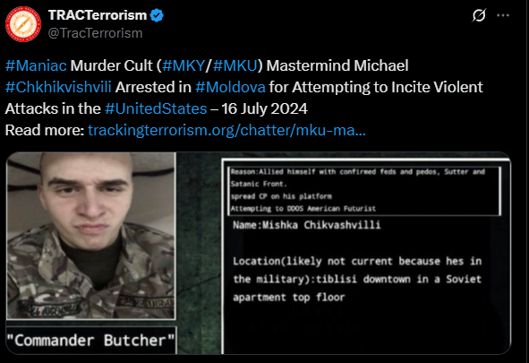Open the three-dot more options menu
This screenshot has height=363, width=529.
coord(503,15)
